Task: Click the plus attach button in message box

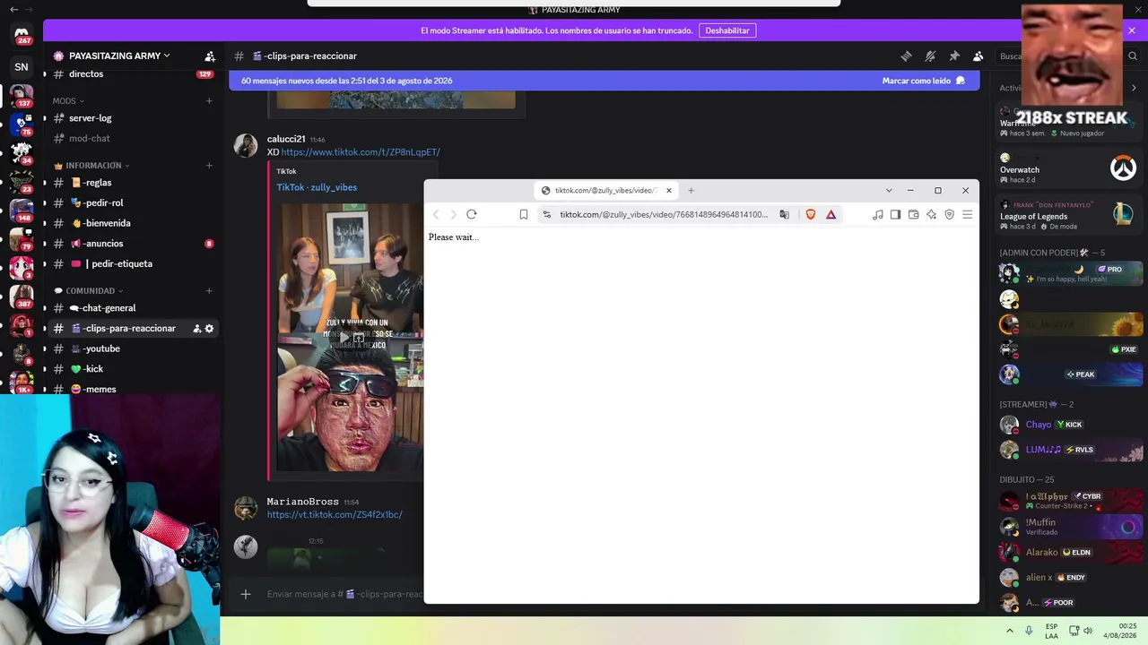Action: point(246,594)
